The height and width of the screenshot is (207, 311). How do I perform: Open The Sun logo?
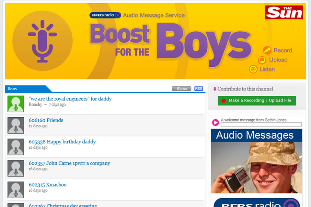(x=284, y=12)
